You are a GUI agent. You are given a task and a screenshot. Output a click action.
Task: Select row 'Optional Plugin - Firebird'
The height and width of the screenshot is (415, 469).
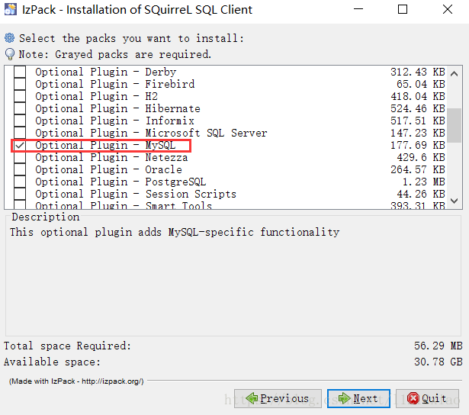click(x=226, y=84)
